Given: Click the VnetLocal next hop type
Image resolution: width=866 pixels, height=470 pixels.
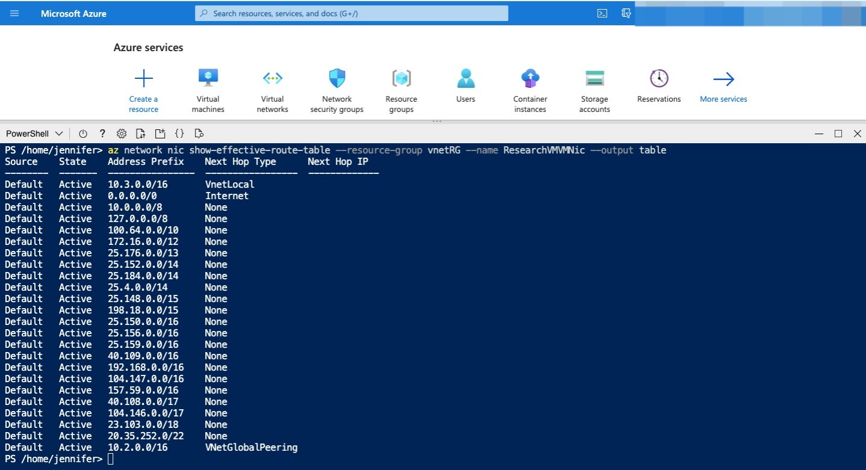Looking at the screenshot, I should [x=230, y=184].
